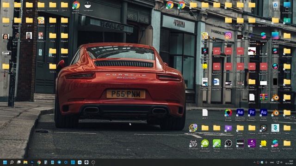Open the Spark AR Studio shortcut beside Lens Studio
The height and width of the screenshot is (166, 296).
(x=275, y=143)
